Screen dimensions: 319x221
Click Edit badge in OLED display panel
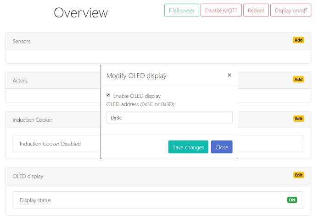[x=298, y=175]
